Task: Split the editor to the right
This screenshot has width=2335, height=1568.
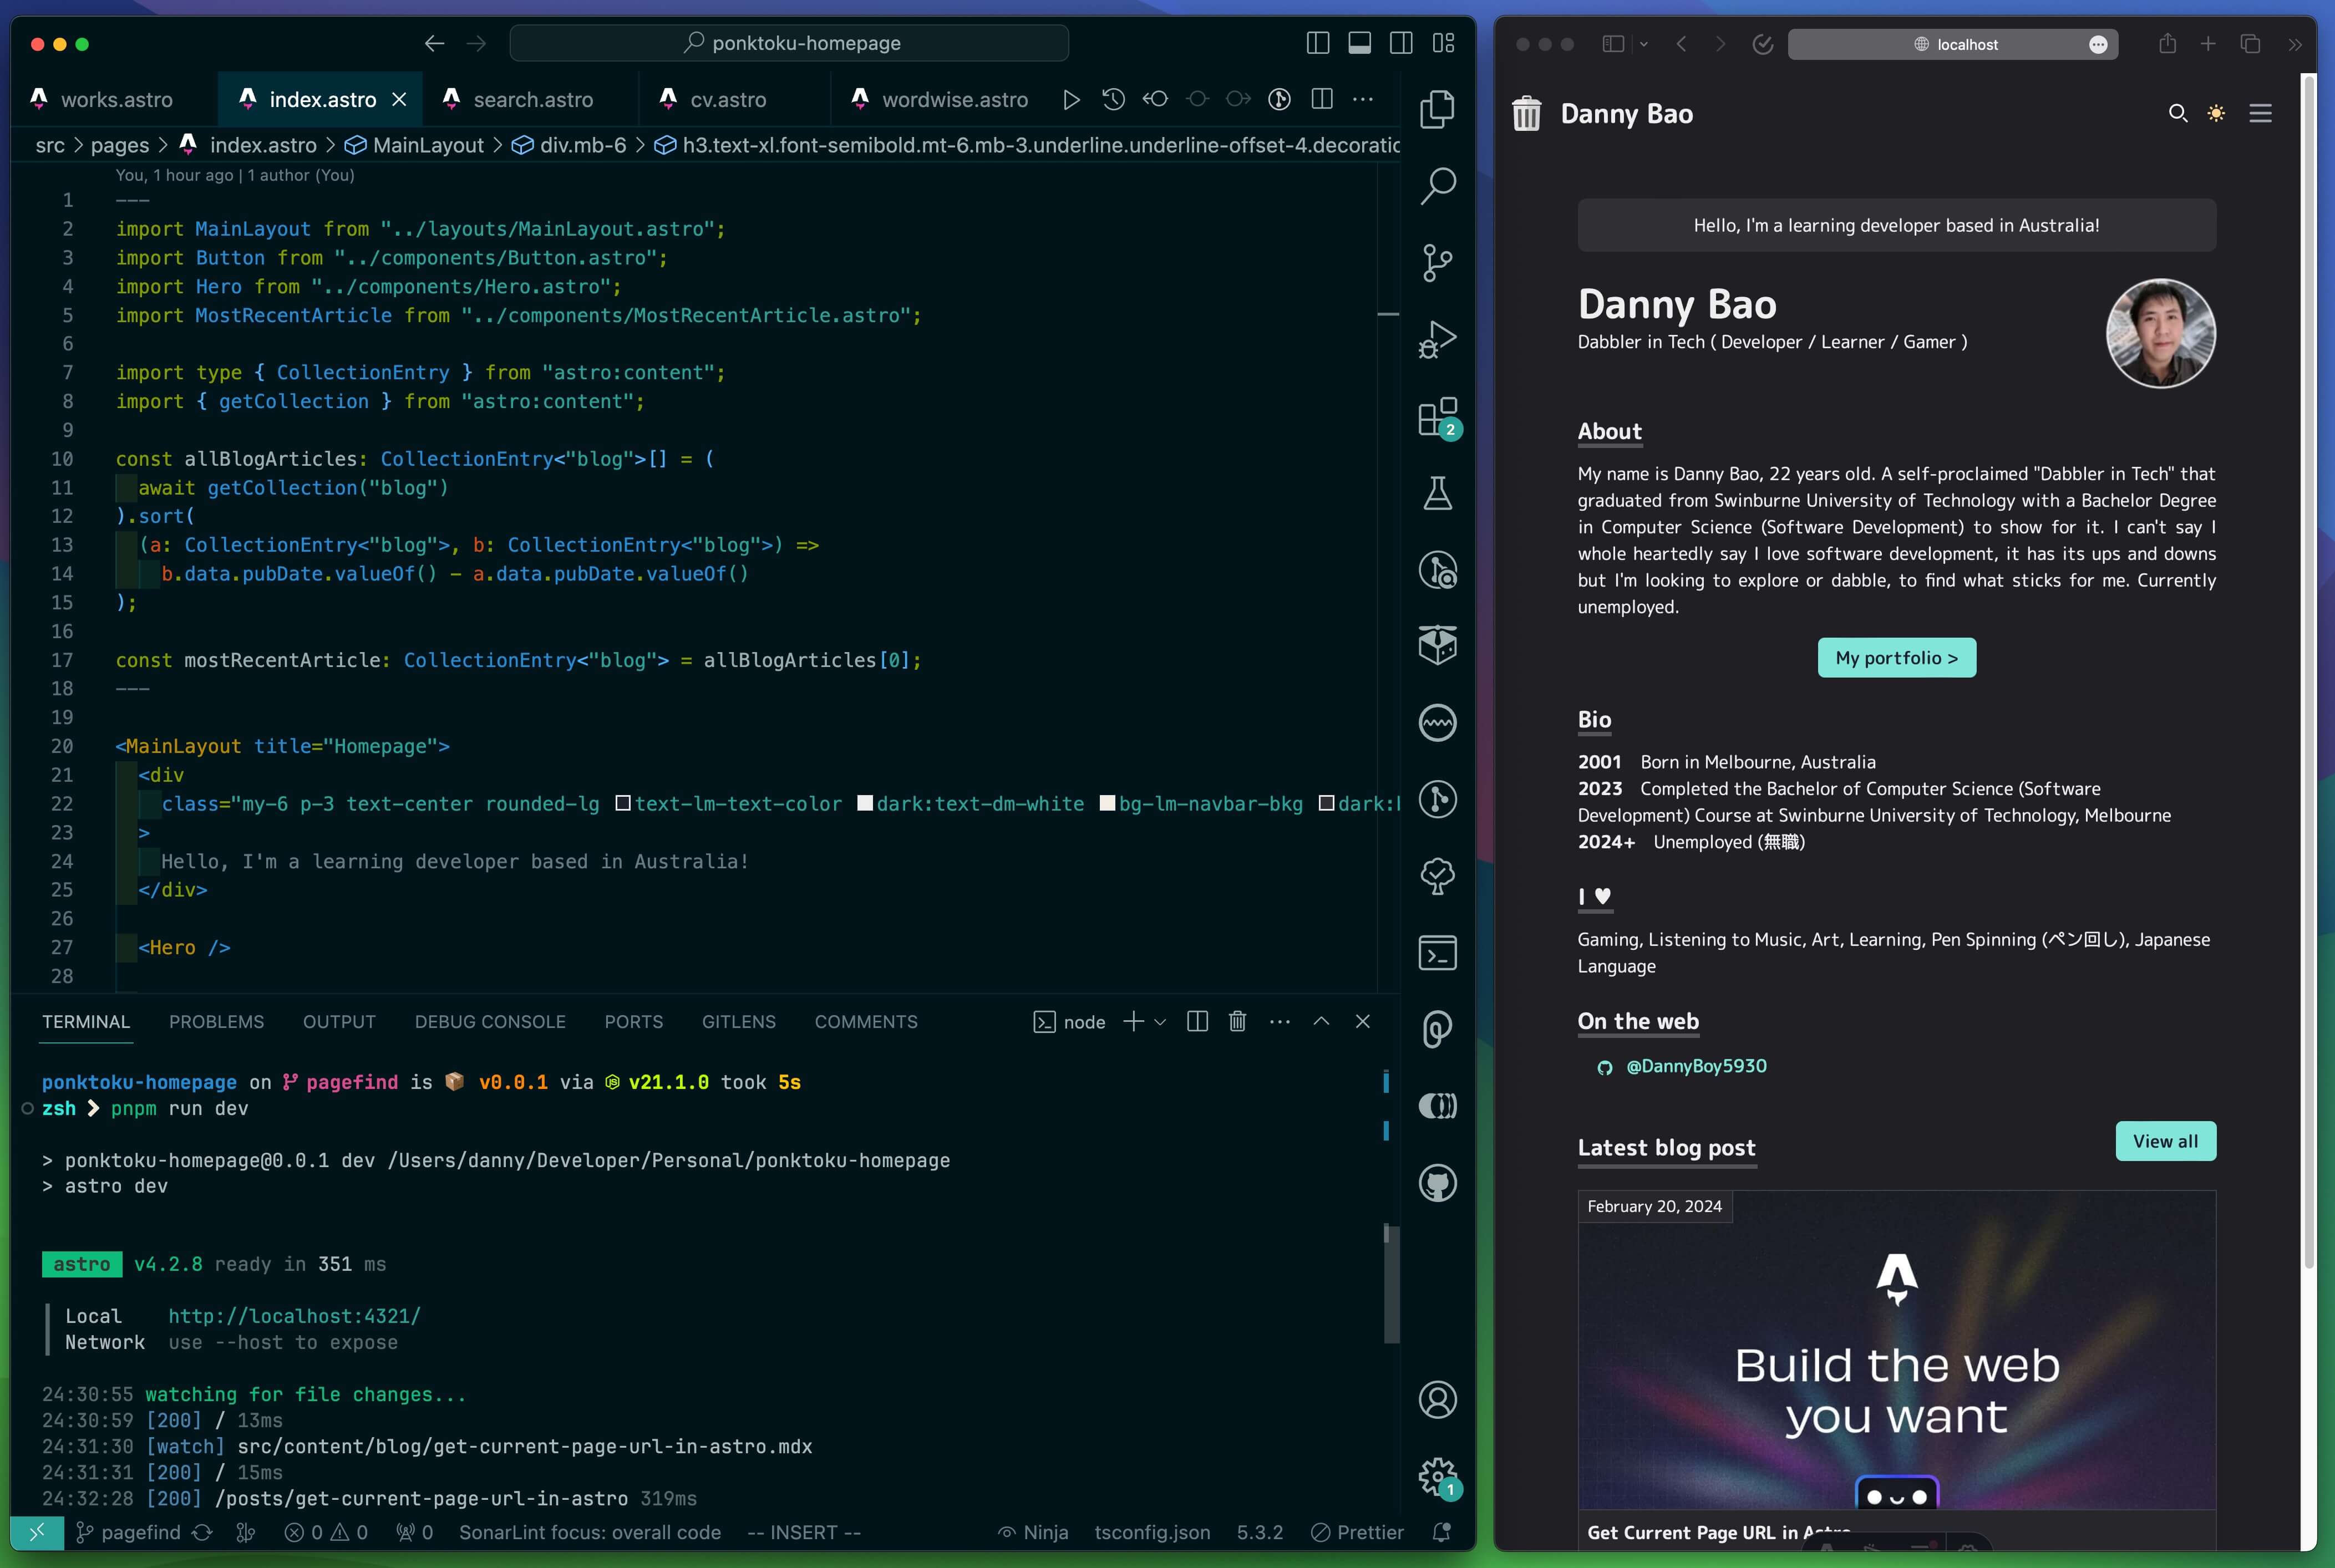Action: pos(1321,99)
